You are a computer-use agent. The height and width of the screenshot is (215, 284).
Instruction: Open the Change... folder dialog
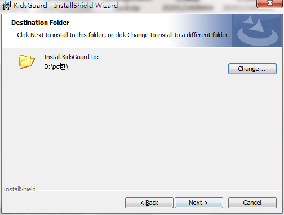[x=252, y=69]
